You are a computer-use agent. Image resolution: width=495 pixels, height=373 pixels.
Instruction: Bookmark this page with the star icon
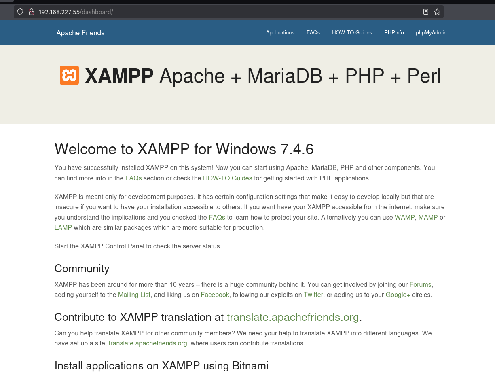[437, 12]
